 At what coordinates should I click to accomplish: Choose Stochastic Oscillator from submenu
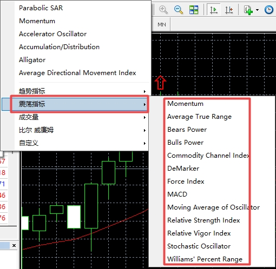pyautogui.click(x=199, y=246)
